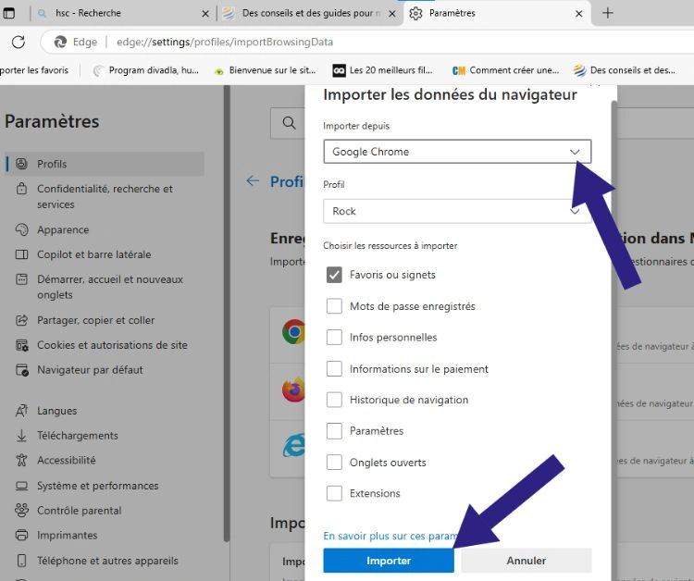
Task: Click the Firefox logo in import list
Action: click(x=293, y=389)
